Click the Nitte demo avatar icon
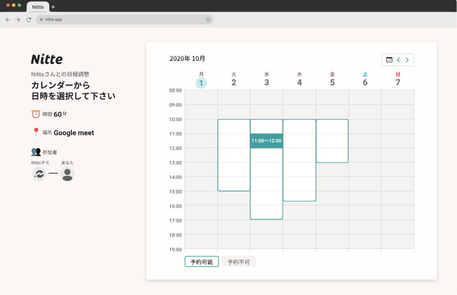 click(x=39, y=174)
